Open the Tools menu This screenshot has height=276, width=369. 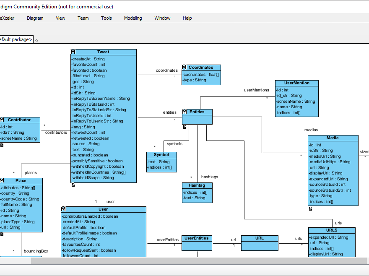[x=106, y=18]
